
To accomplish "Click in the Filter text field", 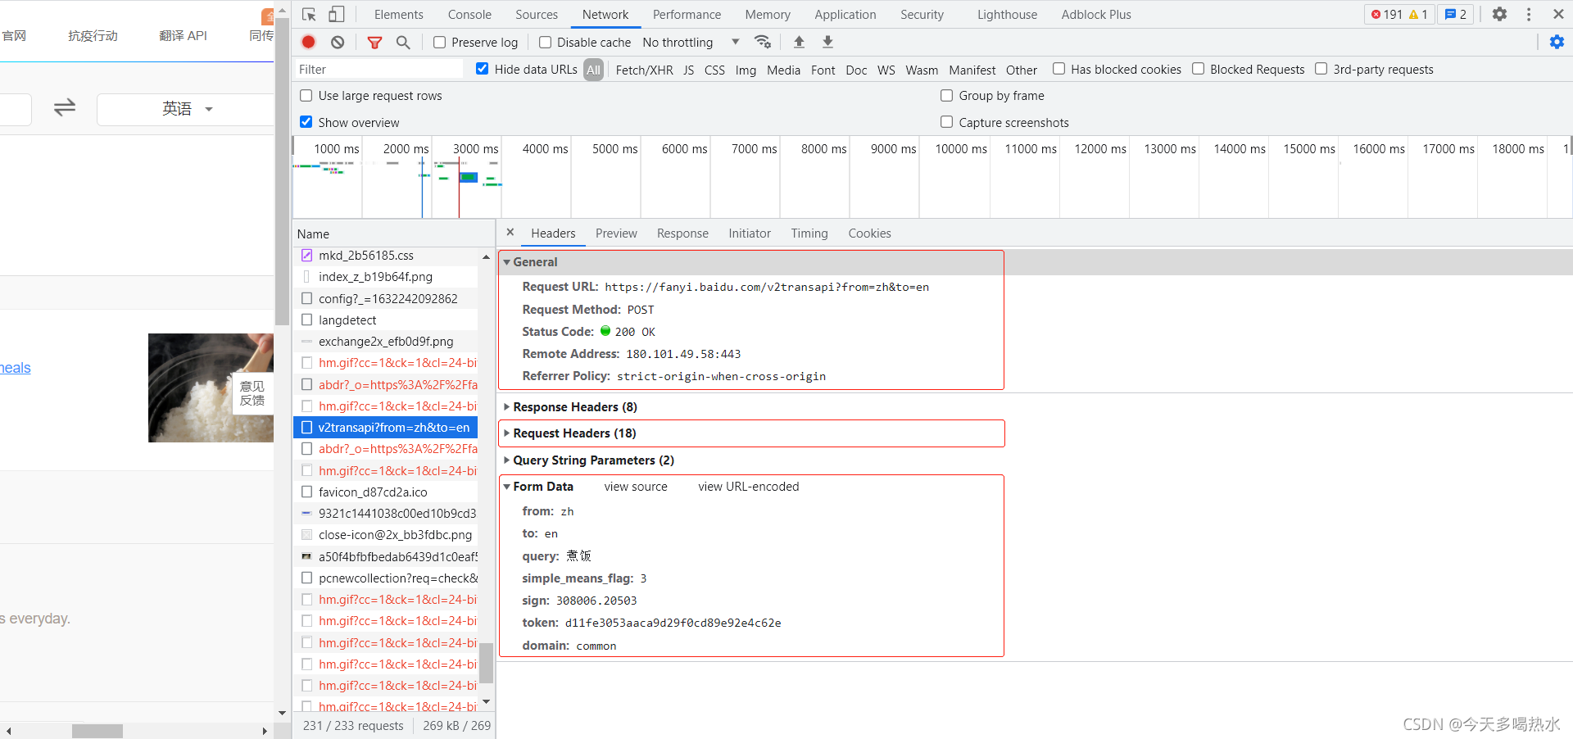I will (x=379, y=70).
